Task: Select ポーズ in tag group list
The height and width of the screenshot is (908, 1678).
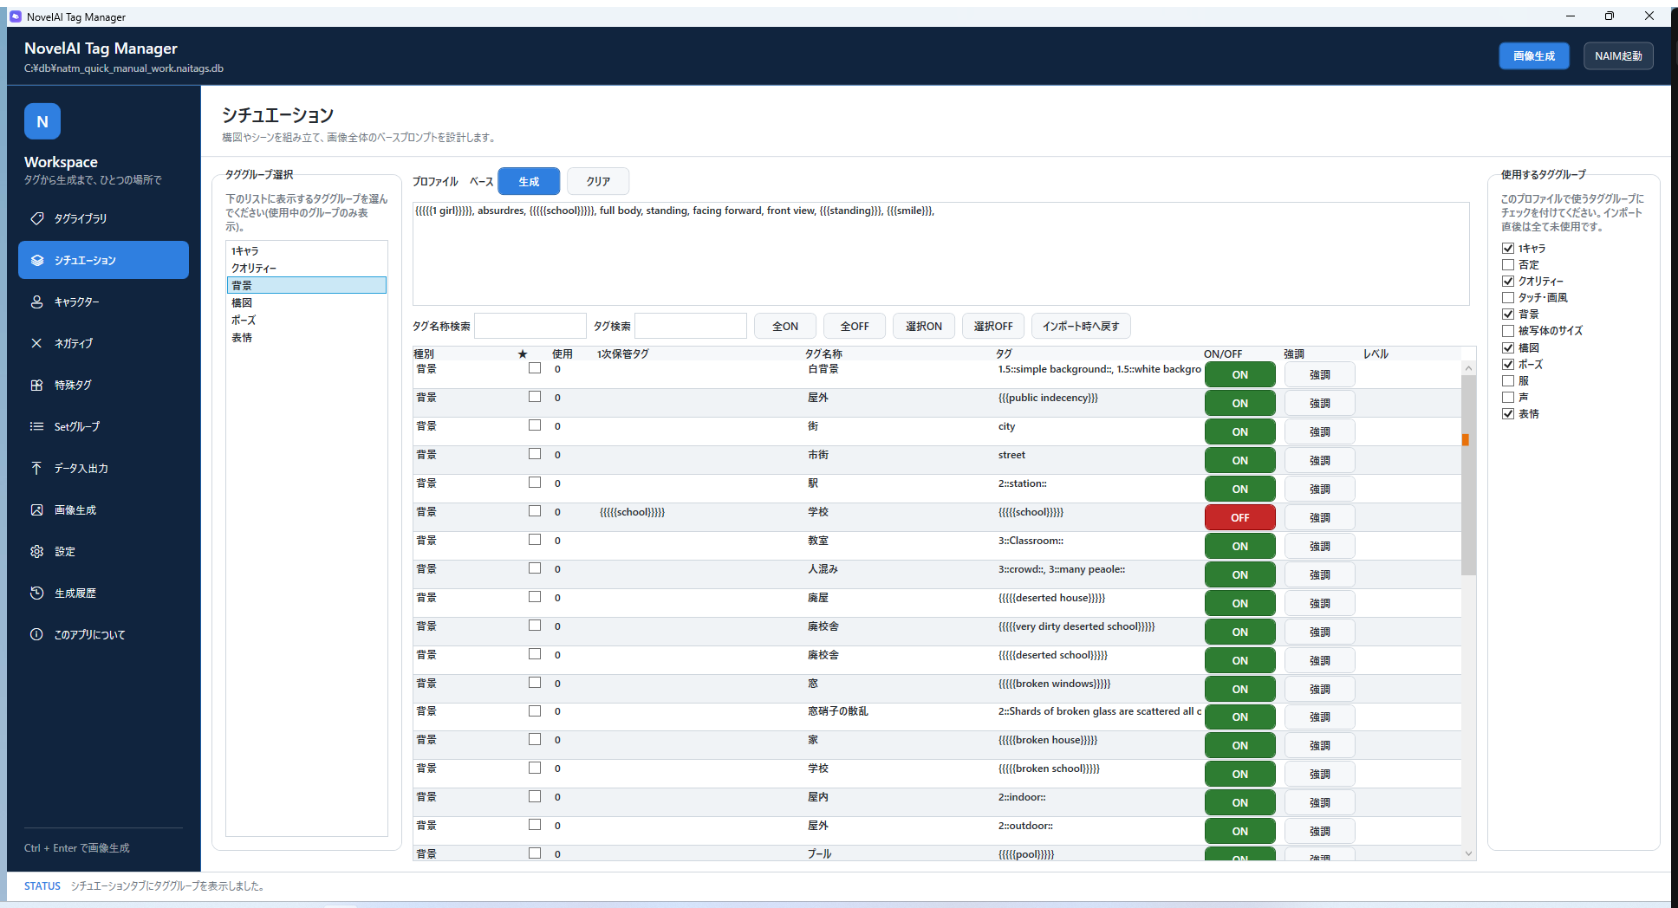Action: click(x=307, y=320)
